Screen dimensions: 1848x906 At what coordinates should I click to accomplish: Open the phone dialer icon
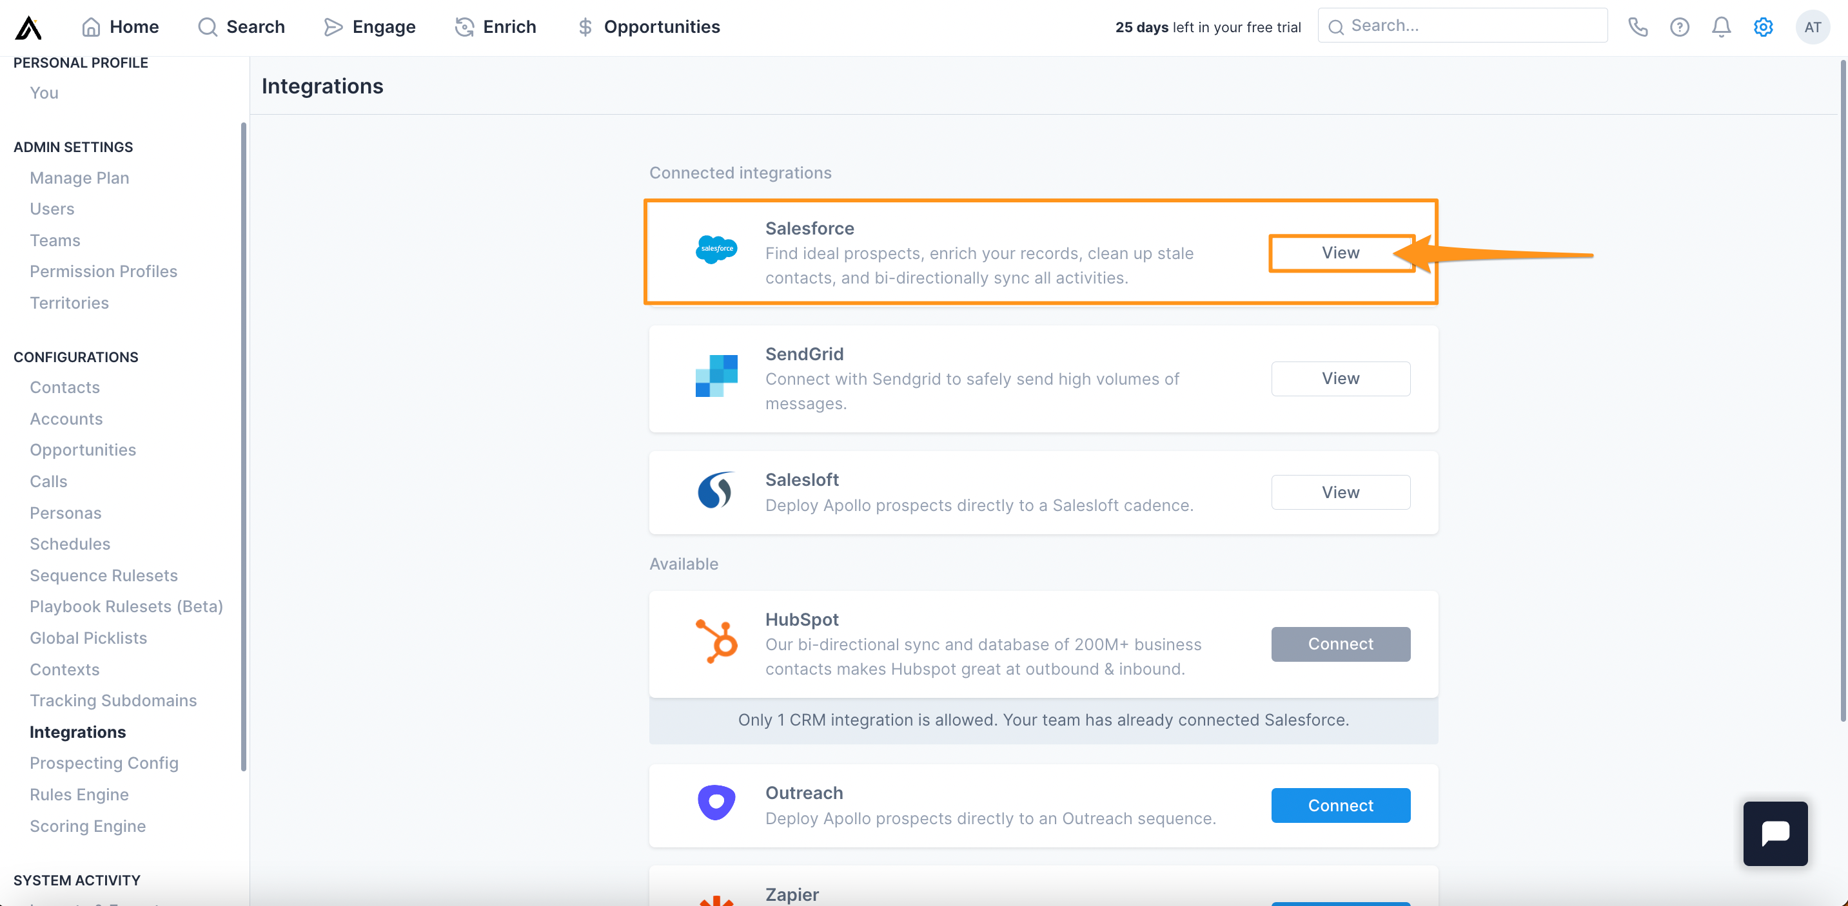(x=1638, y=27)
